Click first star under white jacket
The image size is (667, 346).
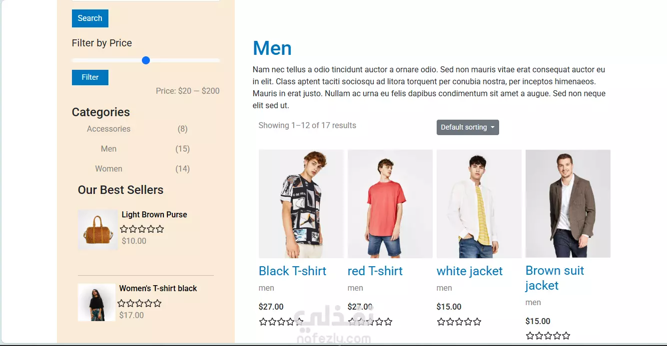coord(441,322)
